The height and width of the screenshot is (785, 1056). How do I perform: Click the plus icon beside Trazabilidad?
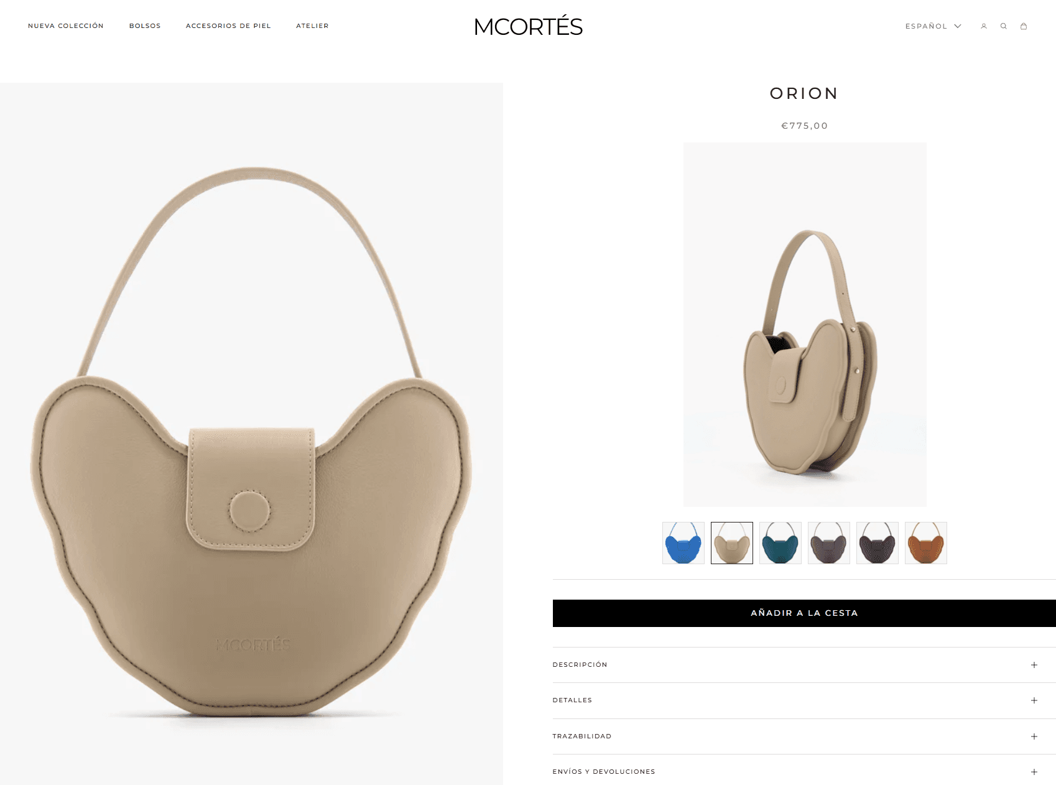(1034, 736)
